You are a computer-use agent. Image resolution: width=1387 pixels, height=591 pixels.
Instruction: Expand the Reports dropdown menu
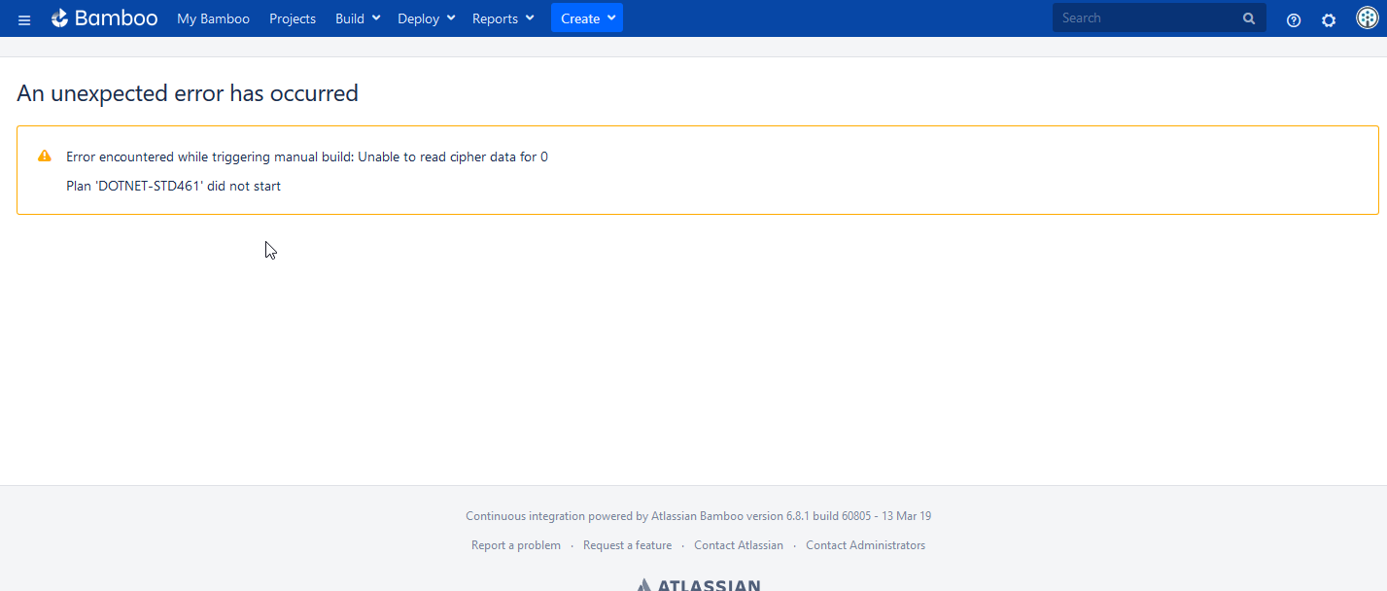click(503, 18)
